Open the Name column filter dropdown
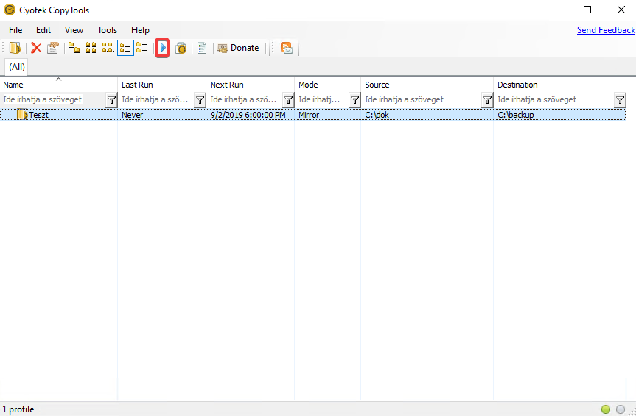636x416 pixels. pos(111,100)
